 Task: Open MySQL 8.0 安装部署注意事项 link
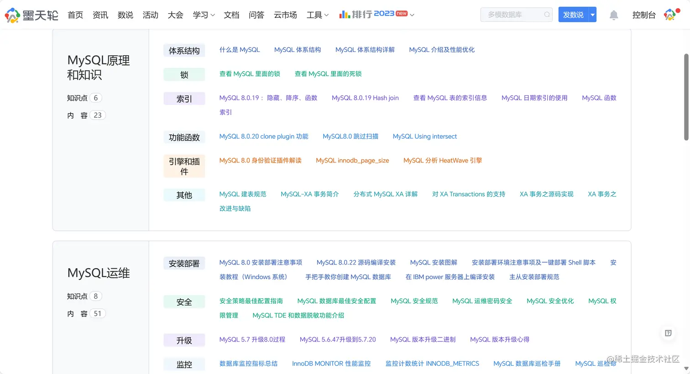(x=261, y=263)
